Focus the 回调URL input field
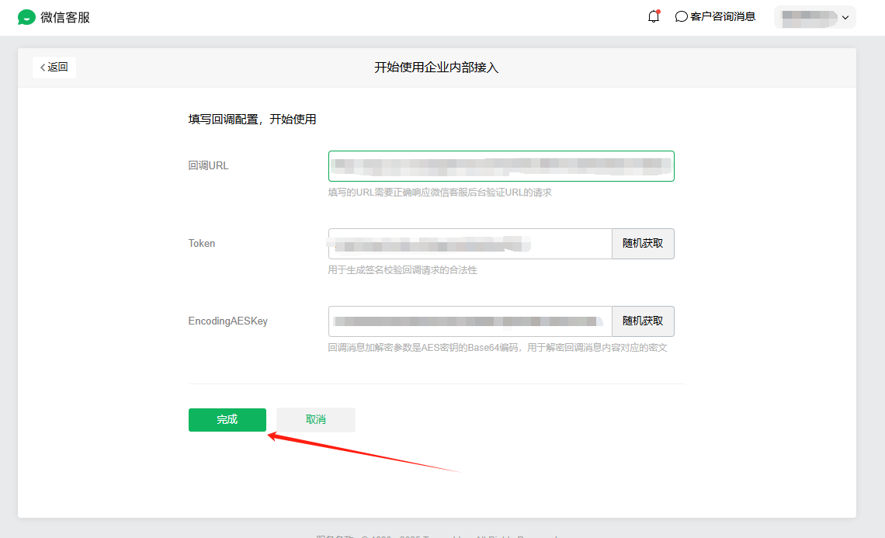885x538 pixels. pyautogui.click(x=501, y=166)
